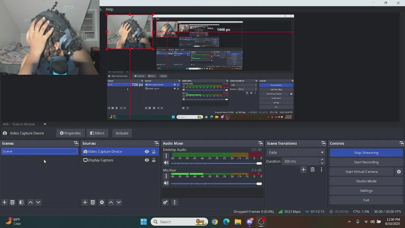The height and width of the screenshot is (228, 405).
Task: Undock the Controls panel
Action: point(402,143)
